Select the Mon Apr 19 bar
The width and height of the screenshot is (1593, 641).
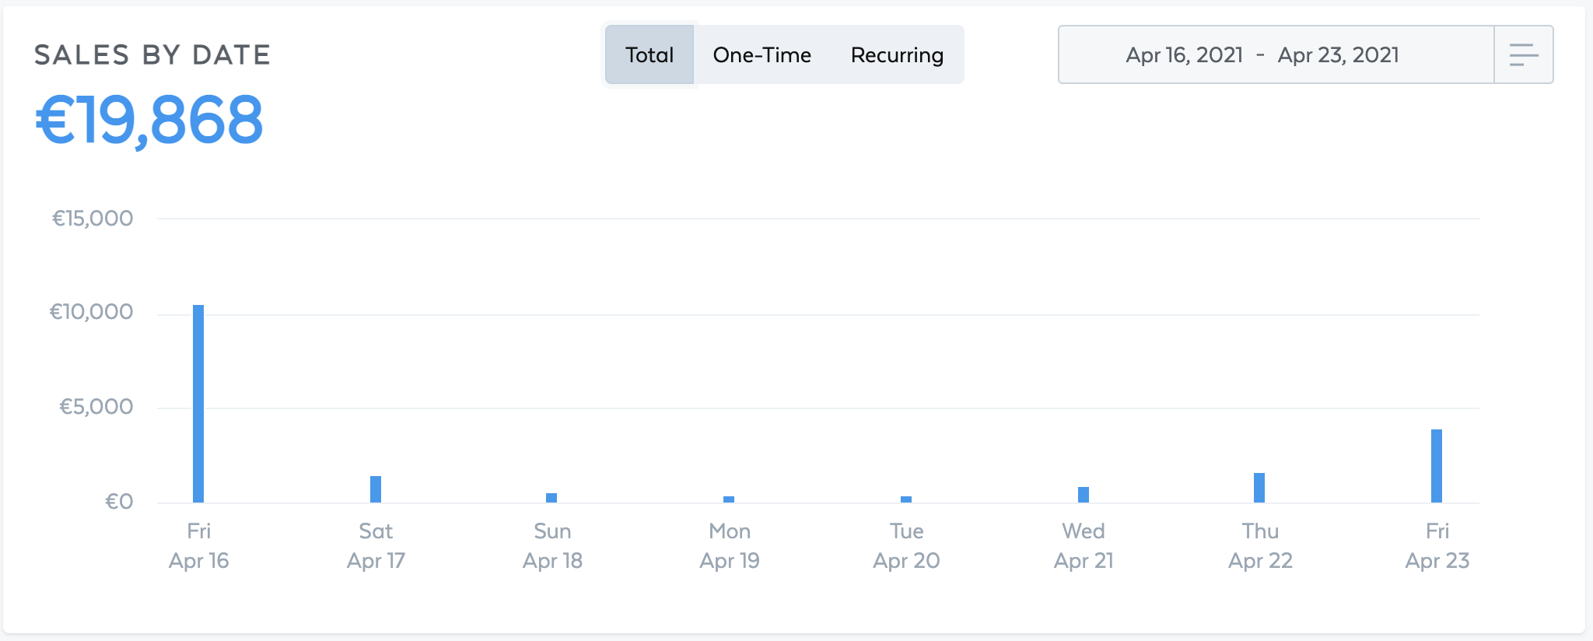pyautogui.click(x=729, y=499)
